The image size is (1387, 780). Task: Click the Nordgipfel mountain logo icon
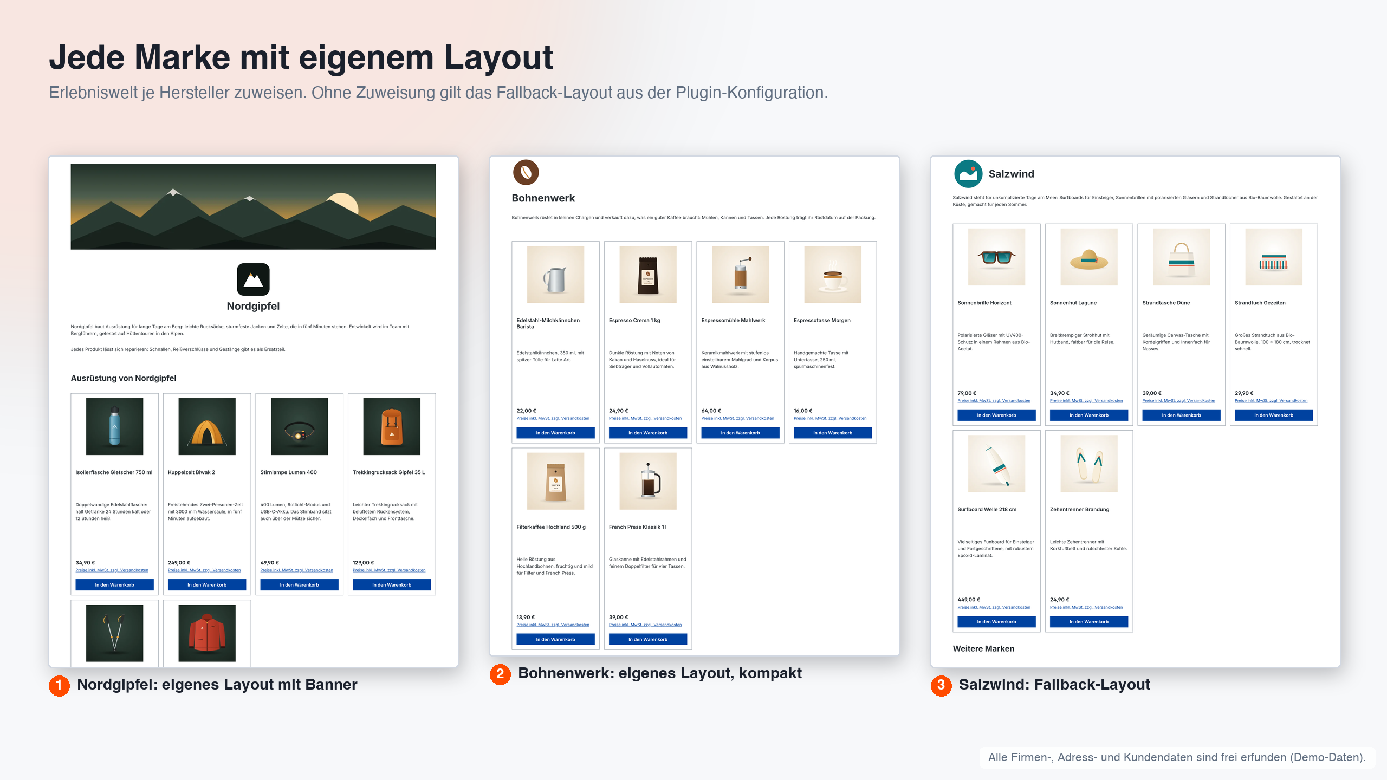click(x=253, y=279)
